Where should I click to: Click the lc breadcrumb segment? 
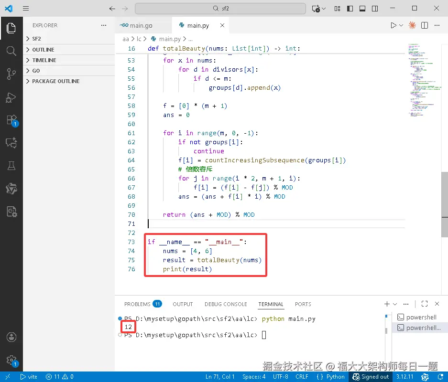tap(139, 39)
